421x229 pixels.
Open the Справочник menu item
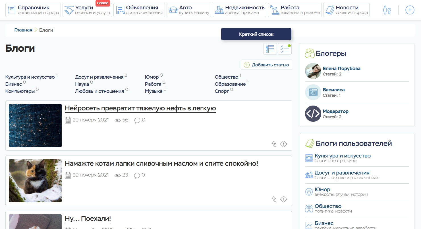(x=33, y=10)
